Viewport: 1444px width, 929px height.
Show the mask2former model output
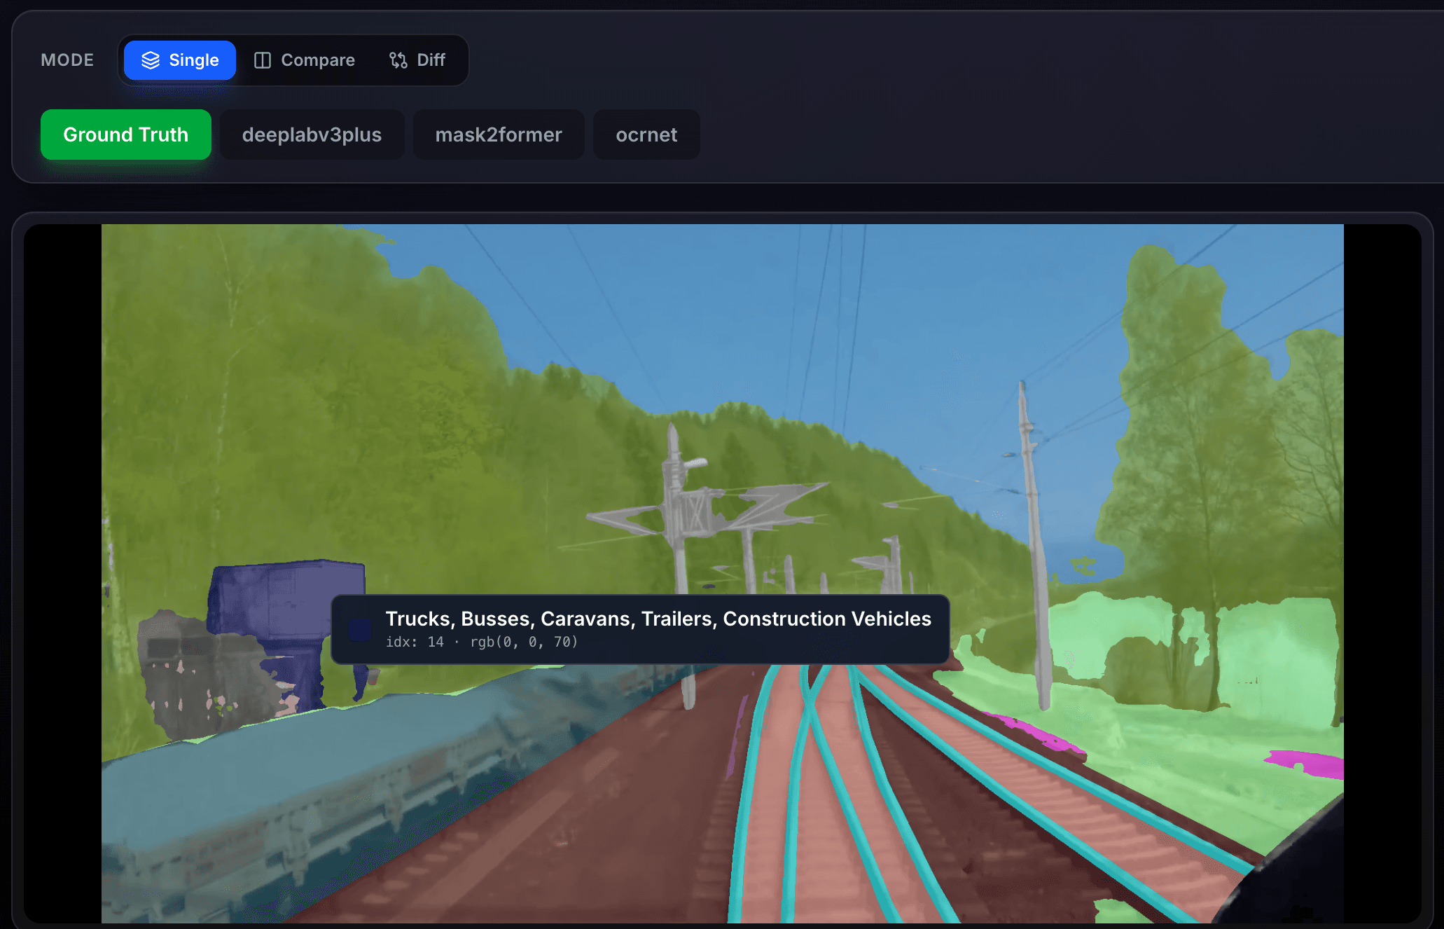pyautogui.click(x=499, y=135)
